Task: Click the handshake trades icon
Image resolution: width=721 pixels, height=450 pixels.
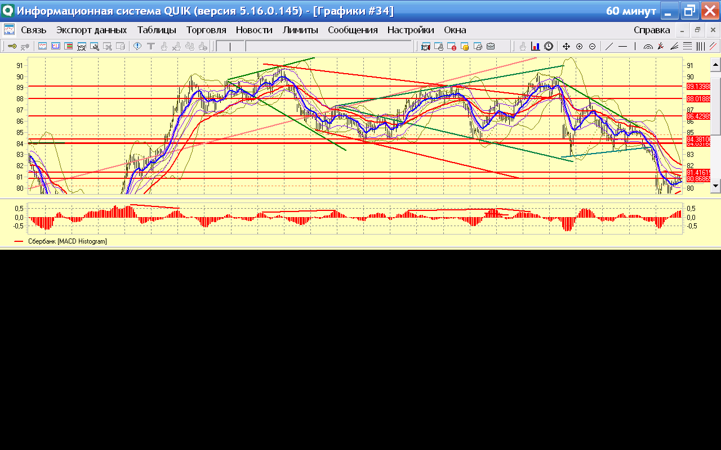Action: point(425,46)
